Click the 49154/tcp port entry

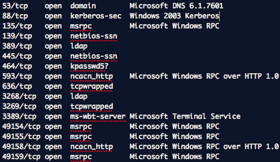coord(21,126)
